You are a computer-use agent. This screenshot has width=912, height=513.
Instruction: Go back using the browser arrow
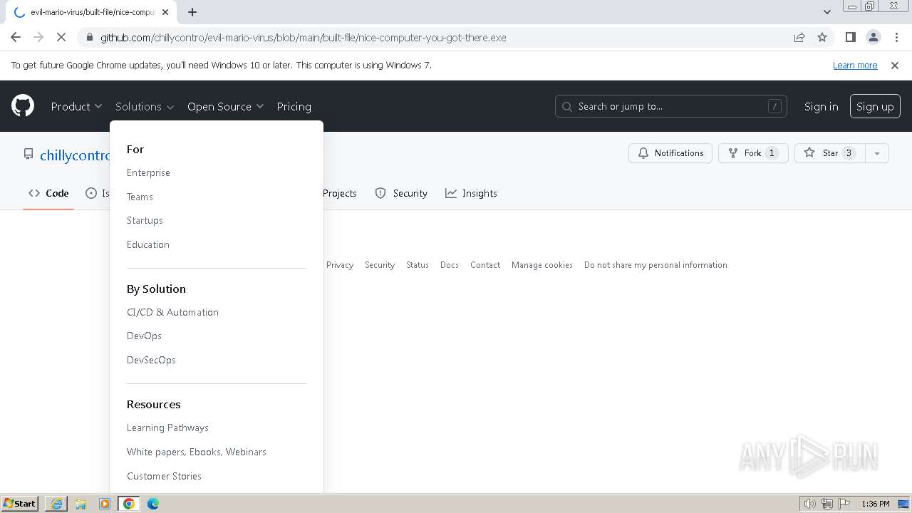click(16, 37)
